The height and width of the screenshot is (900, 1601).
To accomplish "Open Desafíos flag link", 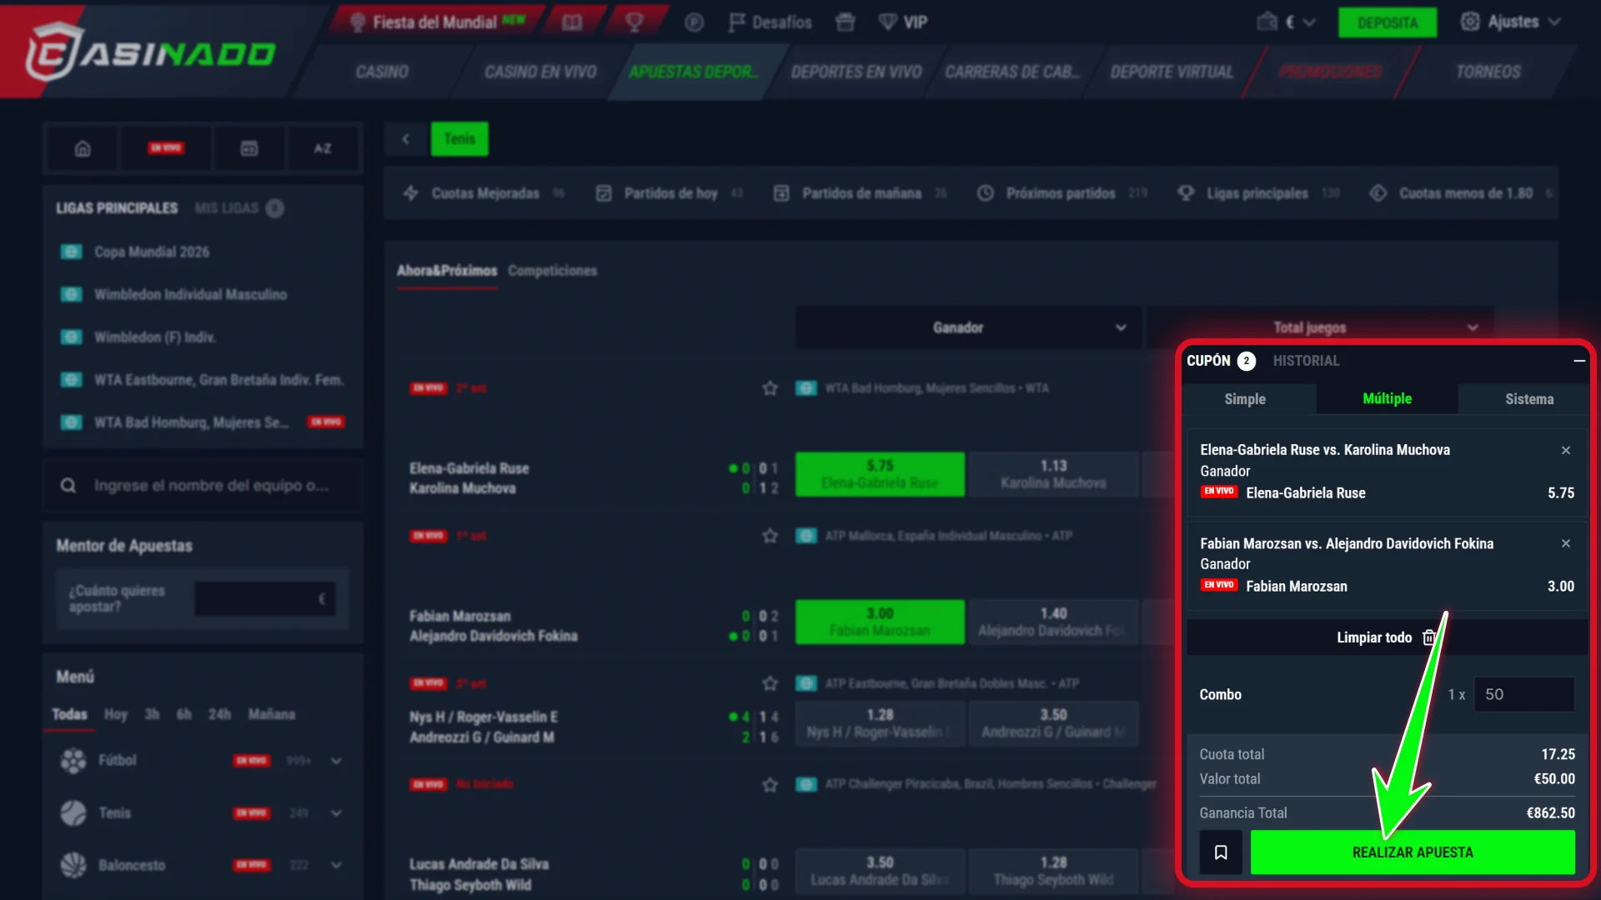I will click(770, 22).
